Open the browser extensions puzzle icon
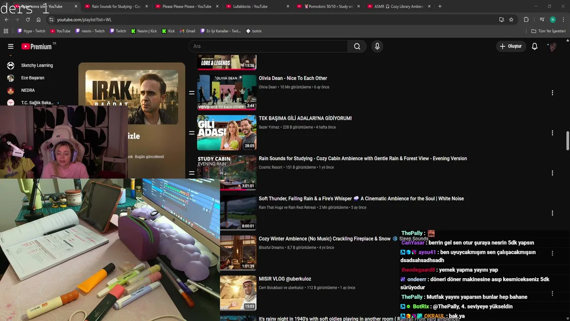The image size is (570, 321). [526, 20]
